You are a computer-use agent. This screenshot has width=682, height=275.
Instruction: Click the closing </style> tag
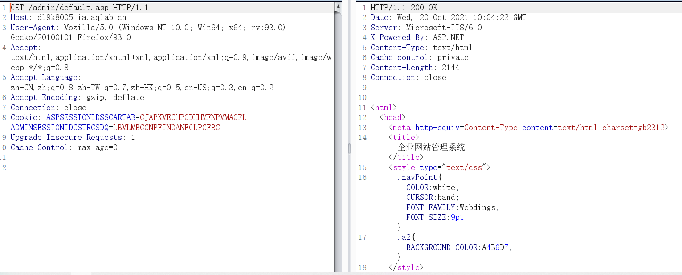click(x=406, y=267)
